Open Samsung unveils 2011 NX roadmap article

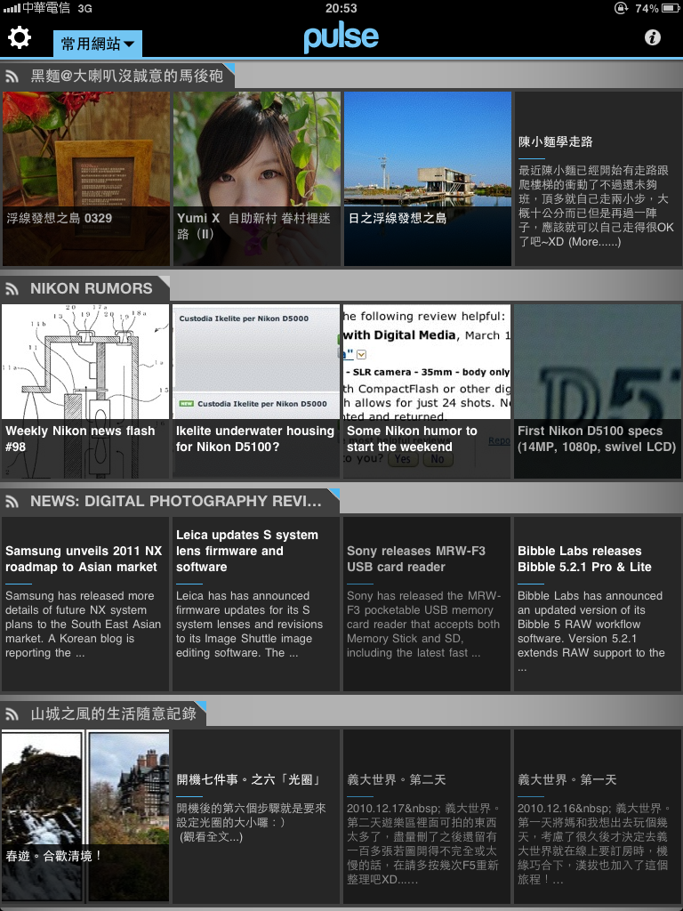85,603
